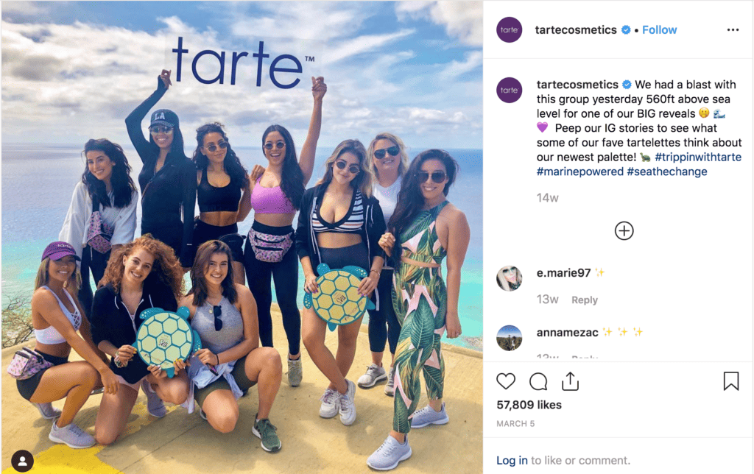Image resolution: width=754 pixels, height=474 pixels.
Task: Open the #seathechange hashtag link
Action: click(667, 171)
